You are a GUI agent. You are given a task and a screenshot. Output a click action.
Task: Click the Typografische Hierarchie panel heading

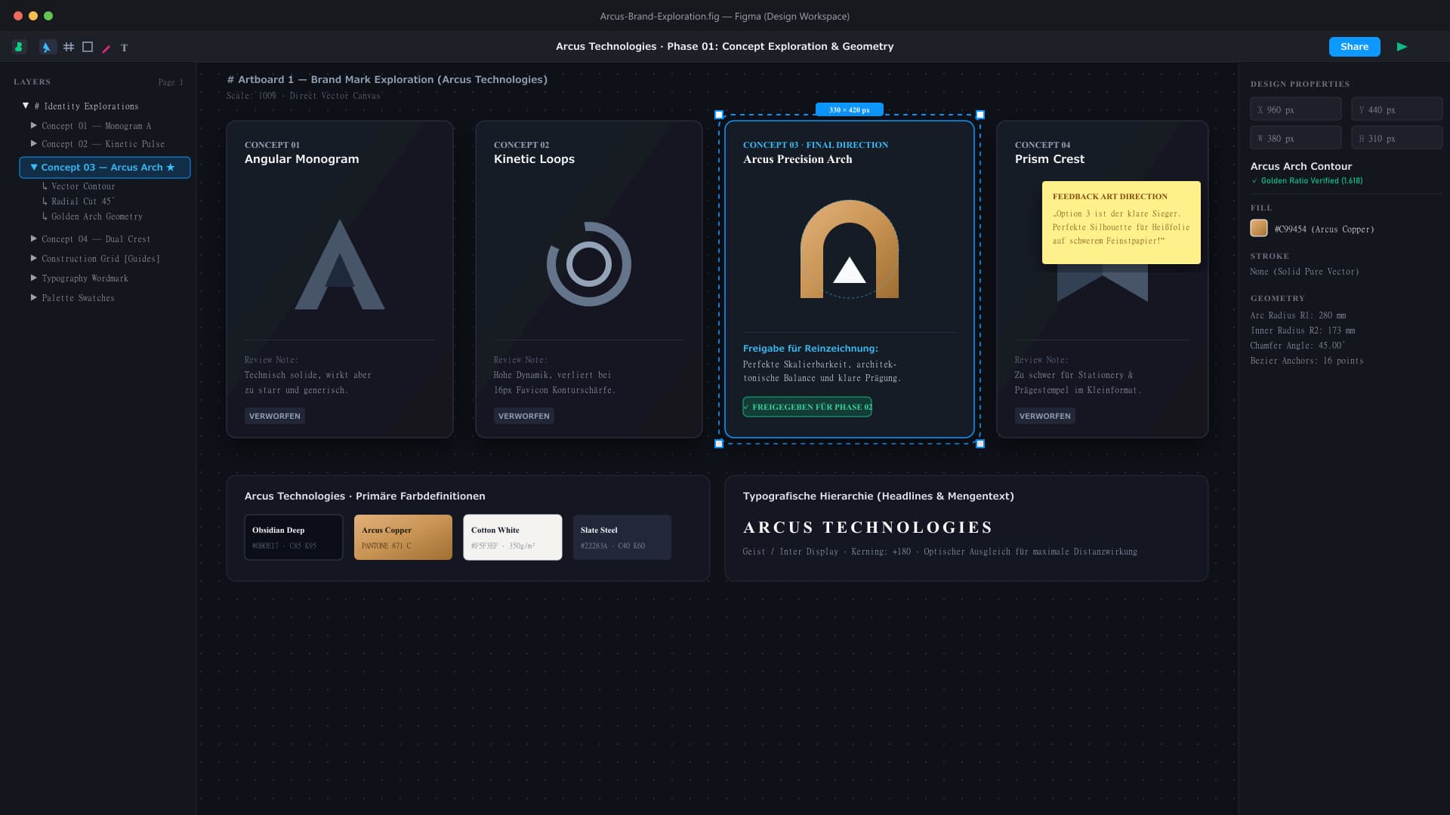[878, 496]
